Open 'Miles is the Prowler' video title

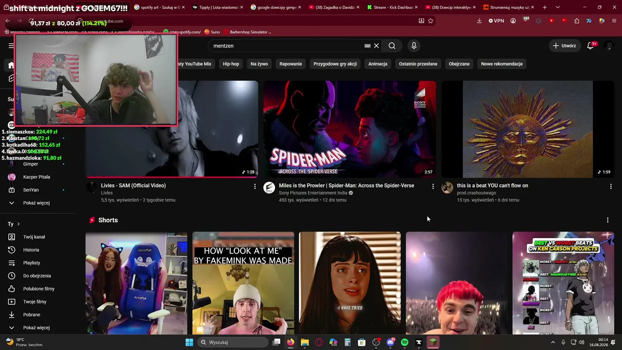coord(346,186)
